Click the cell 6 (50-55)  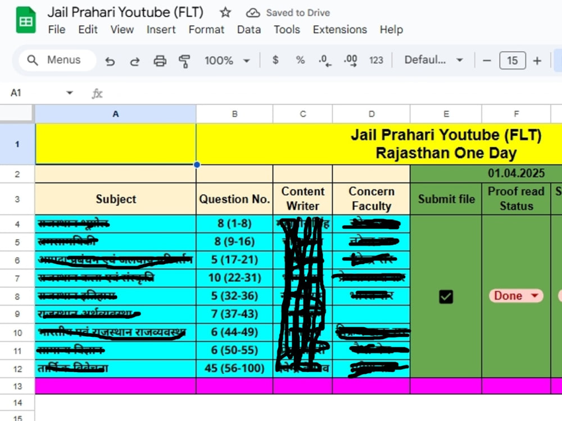point(234,350)
